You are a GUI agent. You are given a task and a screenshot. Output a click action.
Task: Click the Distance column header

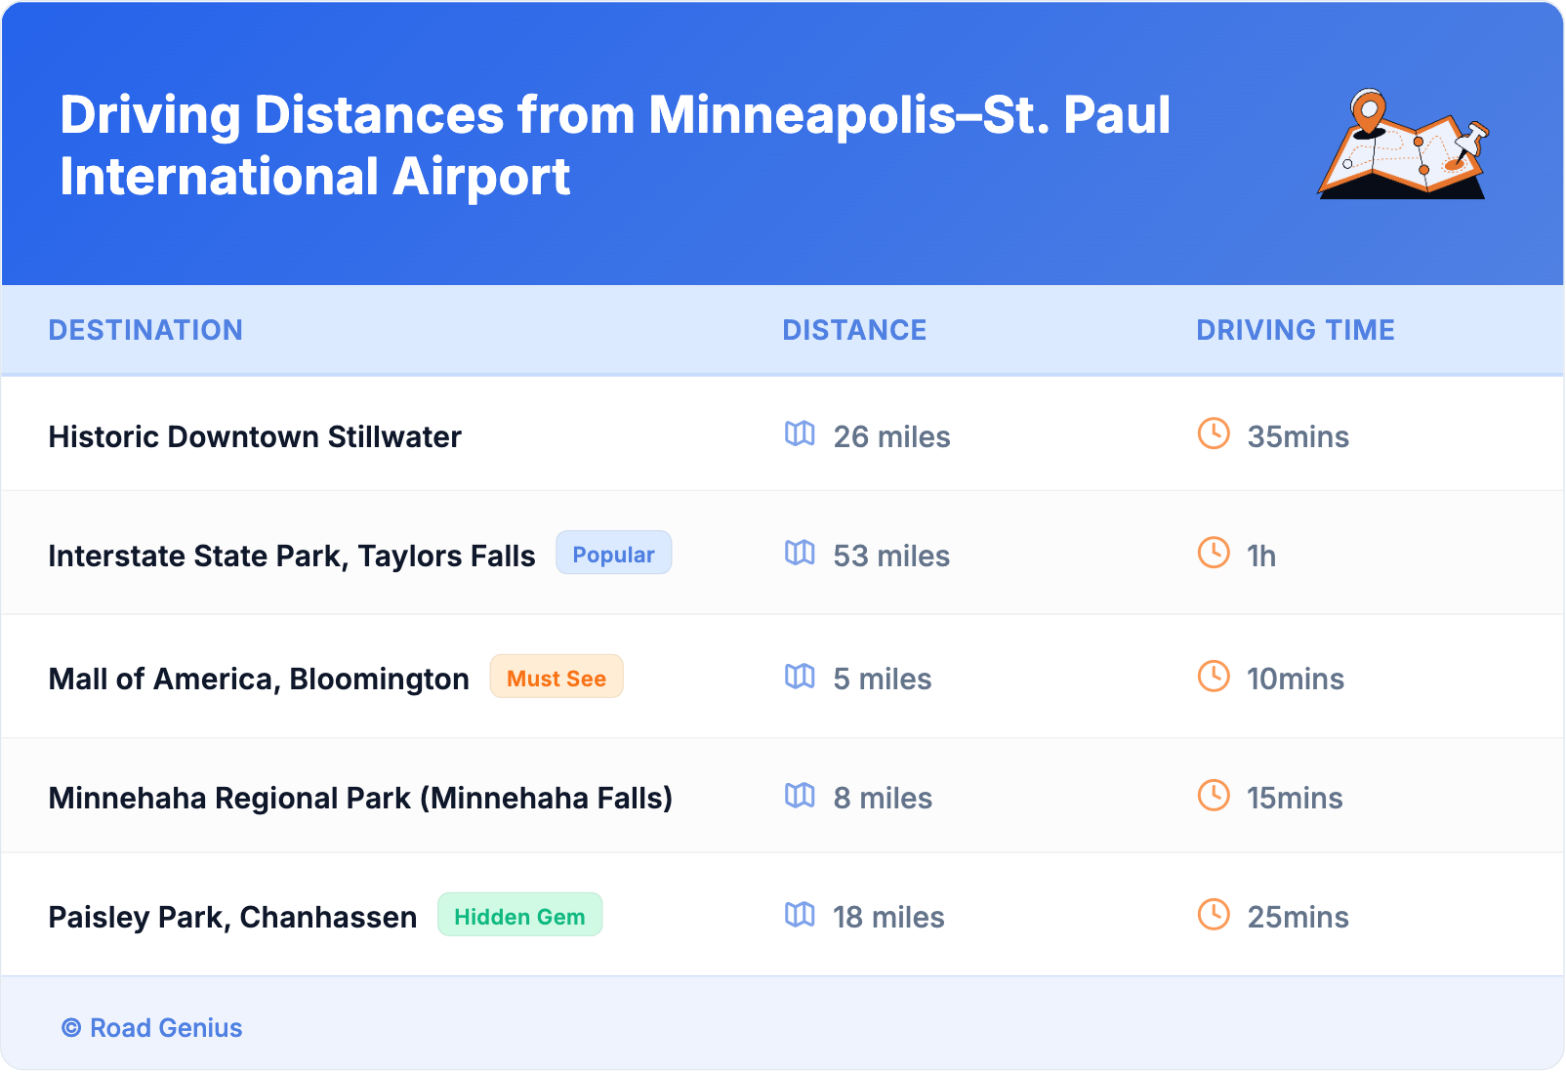click(x=854, y=330)
